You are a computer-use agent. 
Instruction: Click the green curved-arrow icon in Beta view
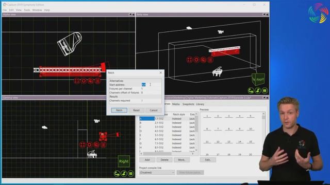tap(251, 90)
